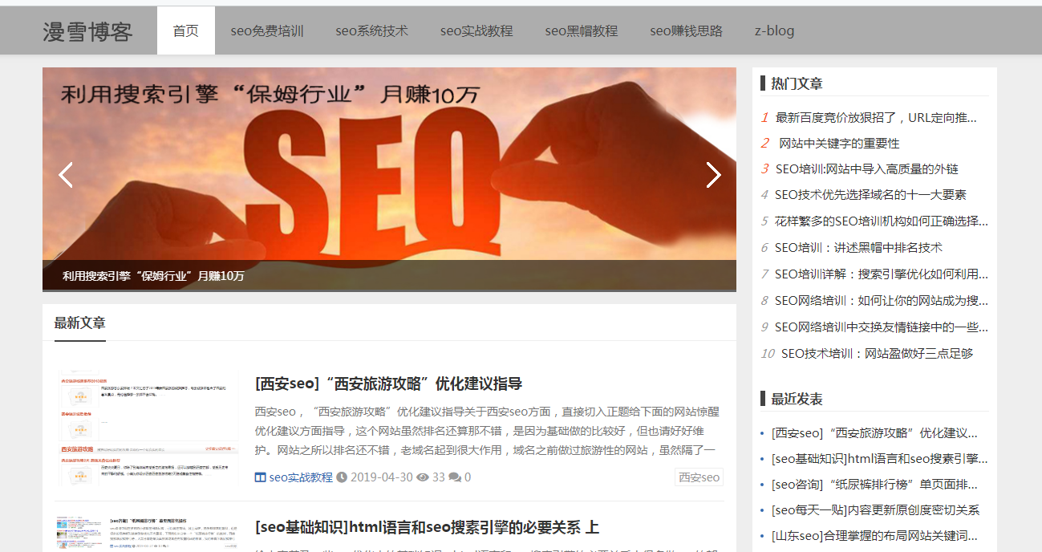
Task: Advance to the next carousel slide
Action: [x=713, y=175]
